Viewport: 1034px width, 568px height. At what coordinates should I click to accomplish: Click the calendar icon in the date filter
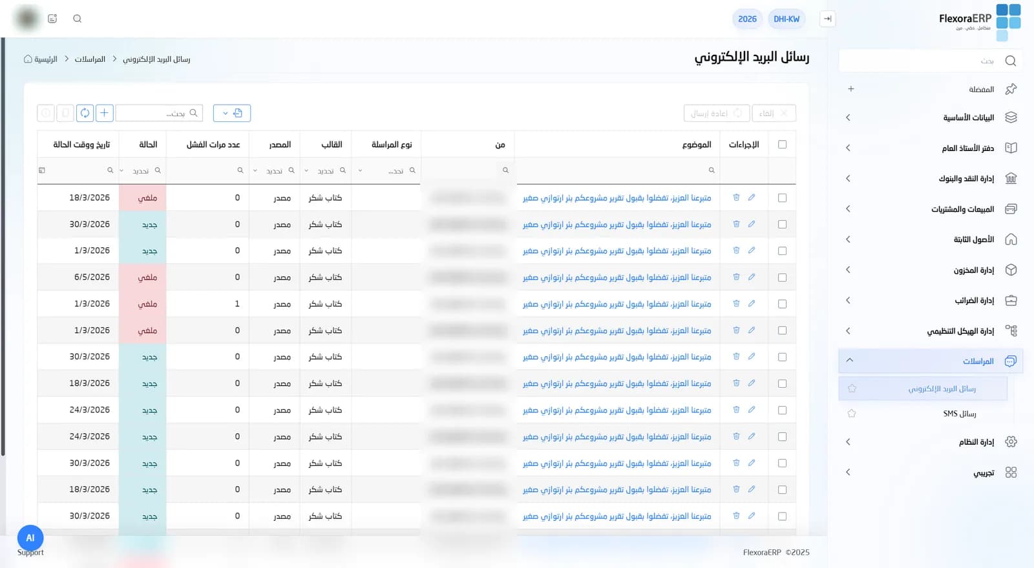tap(42, 170)
